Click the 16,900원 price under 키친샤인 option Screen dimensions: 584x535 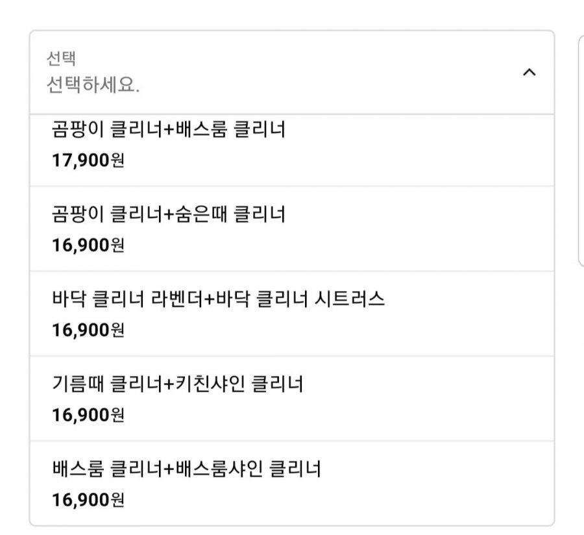tap(88, 416)
